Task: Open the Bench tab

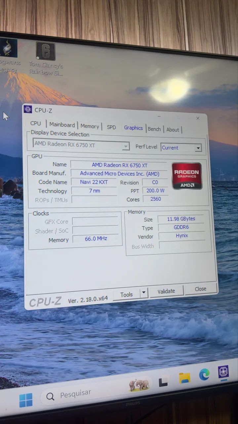Action: 154,129
